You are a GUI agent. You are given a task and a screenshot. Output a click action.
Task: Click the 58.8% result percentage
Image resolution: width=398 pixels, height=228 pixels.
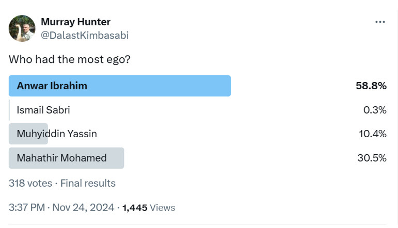[371, 86]
